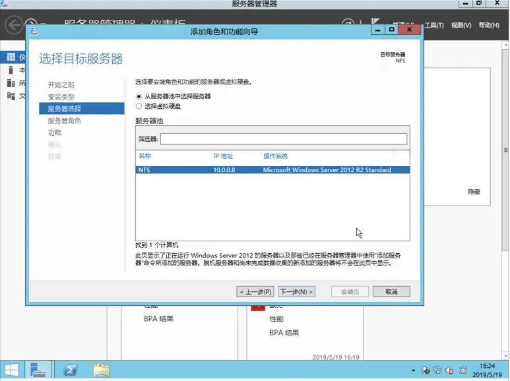Screen dimensions: 510x381
Task: Sort by the 名称 column header
Action: (x=144, y=156)
